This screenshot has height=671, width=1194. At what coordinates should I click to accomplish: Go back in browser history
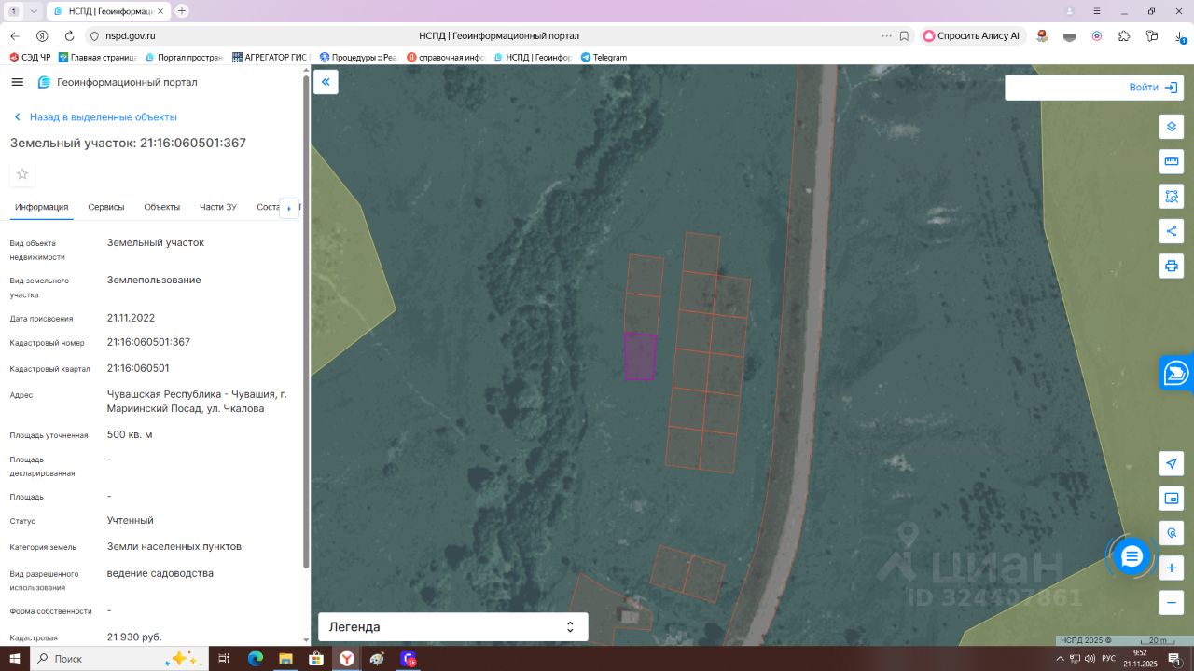pos(14,35)
